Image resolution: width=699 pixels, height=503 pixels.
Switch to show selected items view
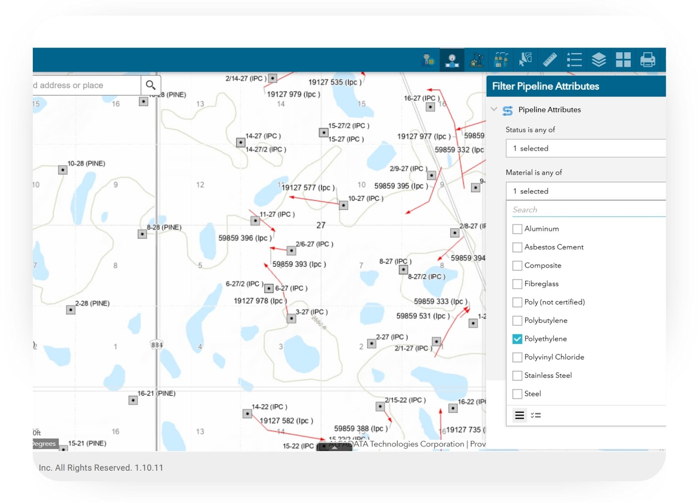pos(536,416)
